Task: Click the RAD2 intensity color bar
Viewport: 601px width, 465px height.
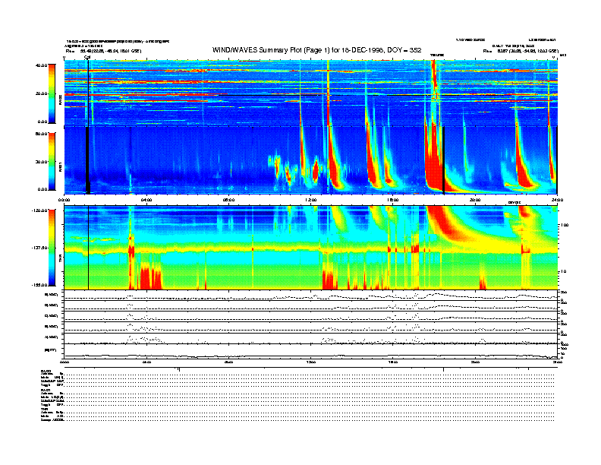Action: (52, 93)
